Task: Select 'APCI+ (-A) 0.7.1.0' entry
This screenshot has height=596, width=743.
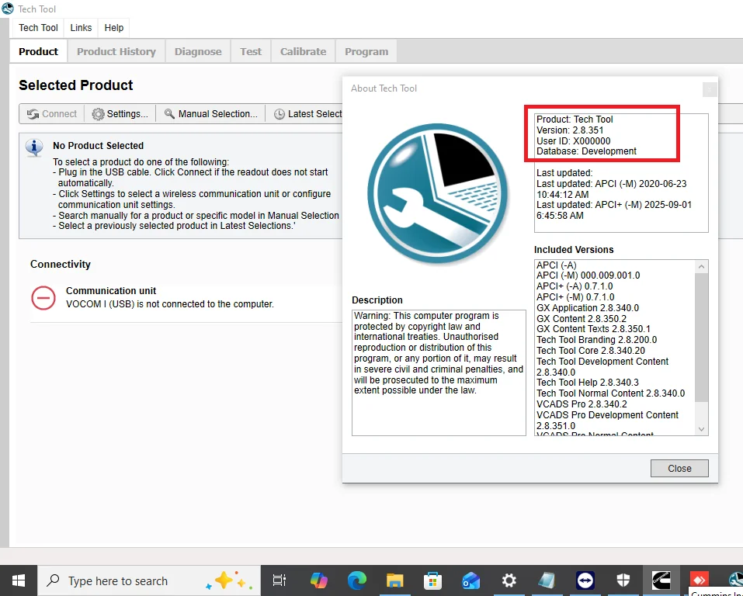Action: point(575,286)
